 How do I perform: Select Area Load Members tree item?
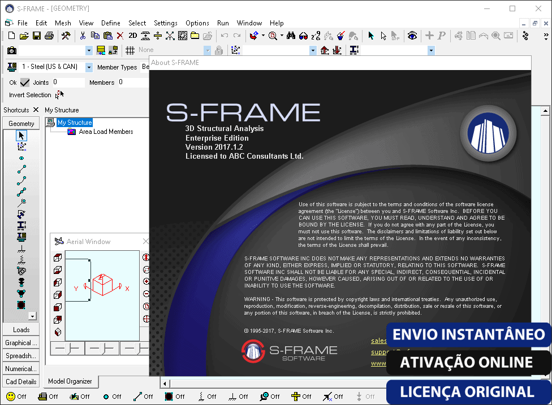(x=106, y=132)
